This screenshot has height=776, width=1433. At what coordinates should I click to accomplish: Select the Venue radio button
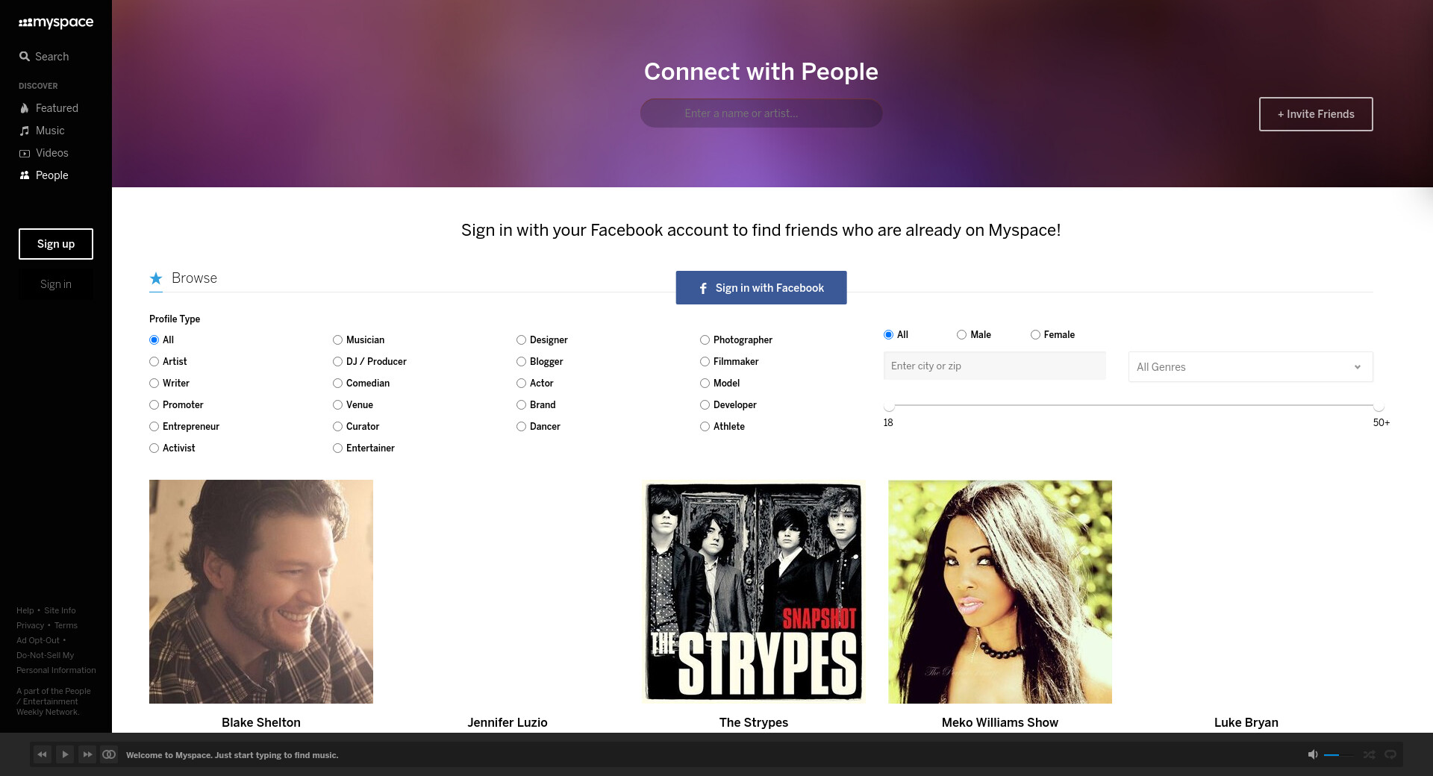[x=337, y=405]
